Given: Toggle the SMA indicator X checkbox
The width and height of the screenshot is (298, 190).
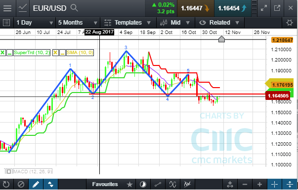Looking at the screenshot, I should [55, 53].
